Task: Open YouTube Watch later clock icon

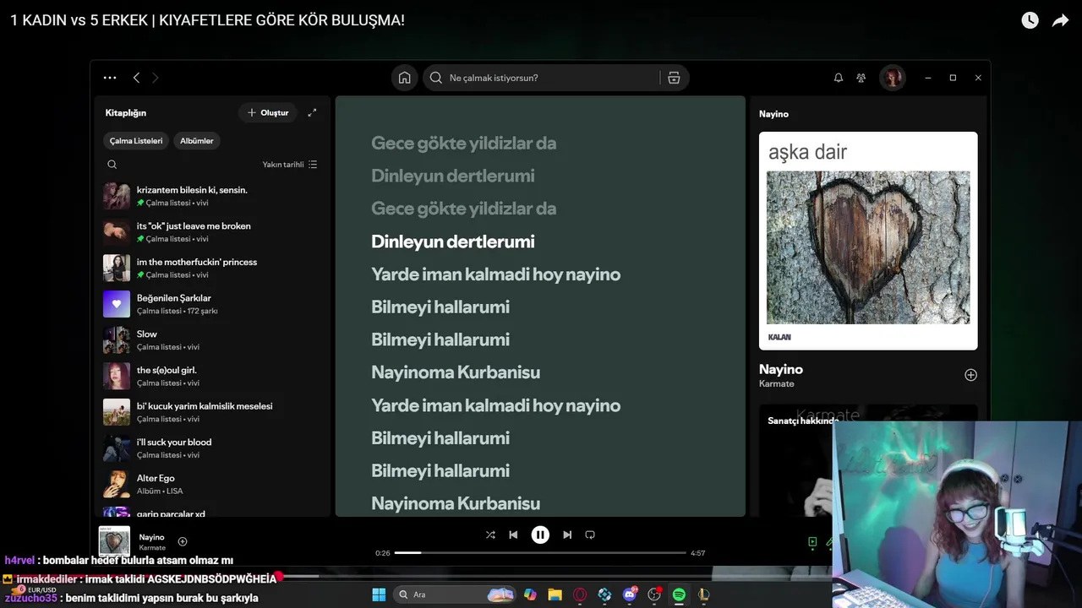Action: (1030, 20)
